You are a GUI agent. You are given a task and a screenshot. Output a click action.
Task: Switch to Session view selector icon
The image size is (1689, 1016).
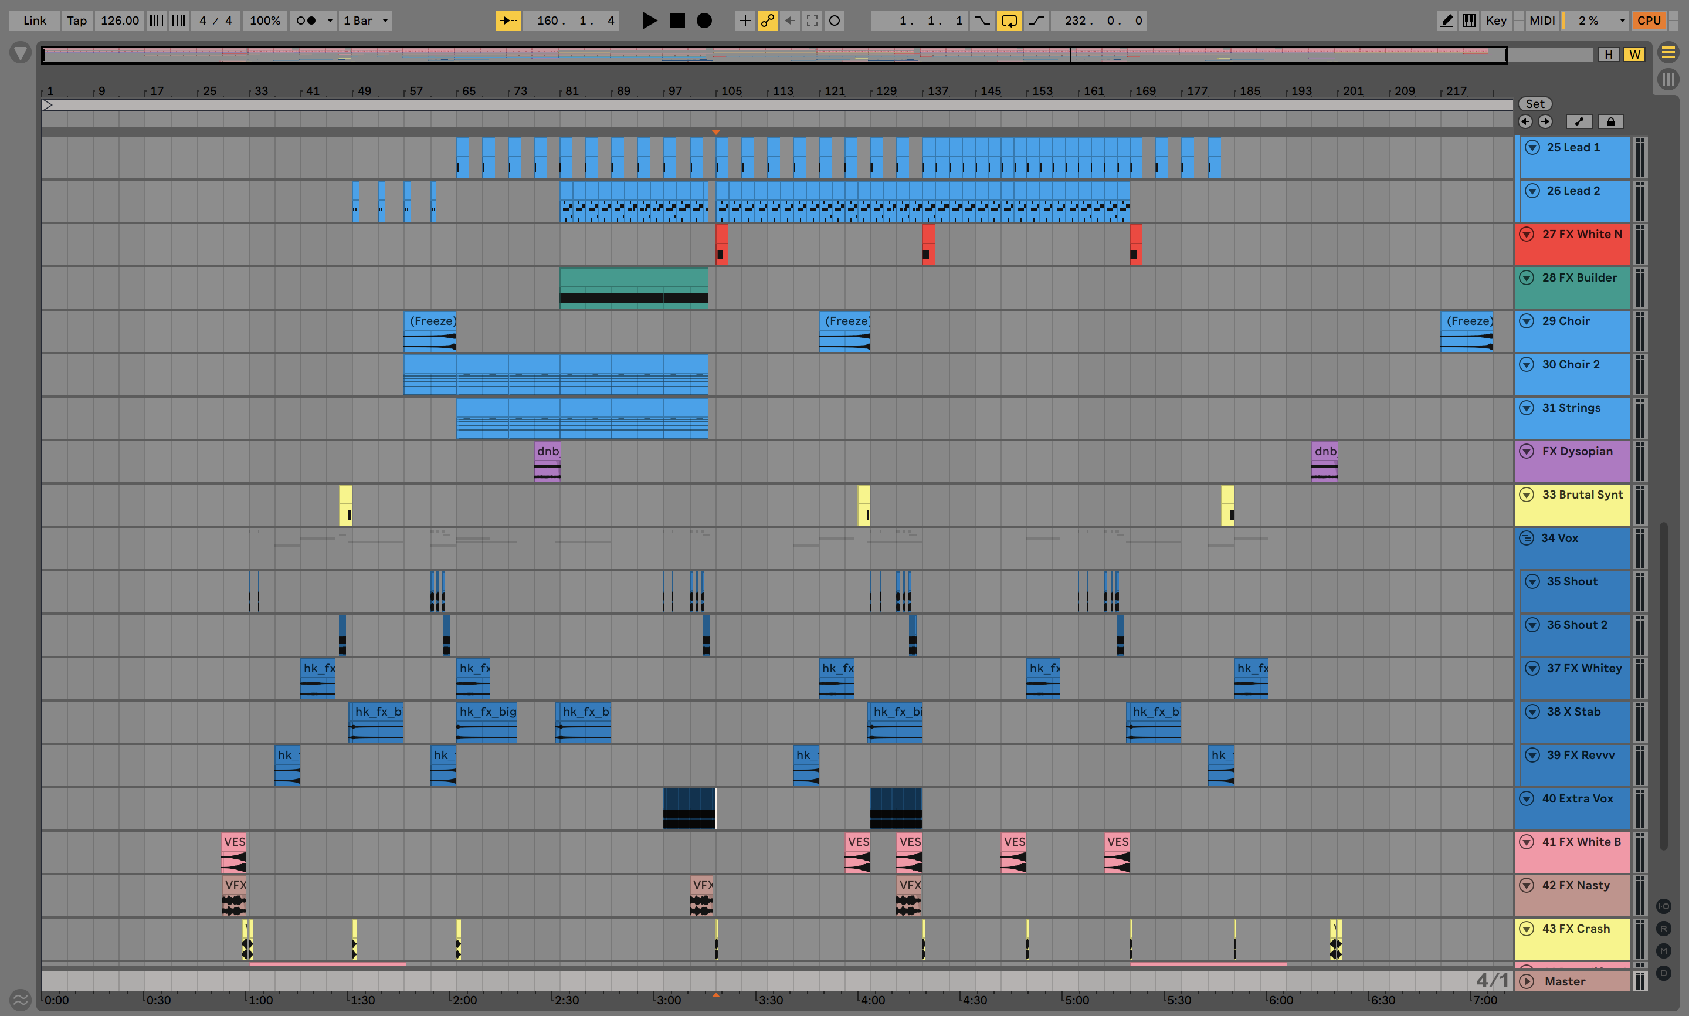coord(1668,79)
